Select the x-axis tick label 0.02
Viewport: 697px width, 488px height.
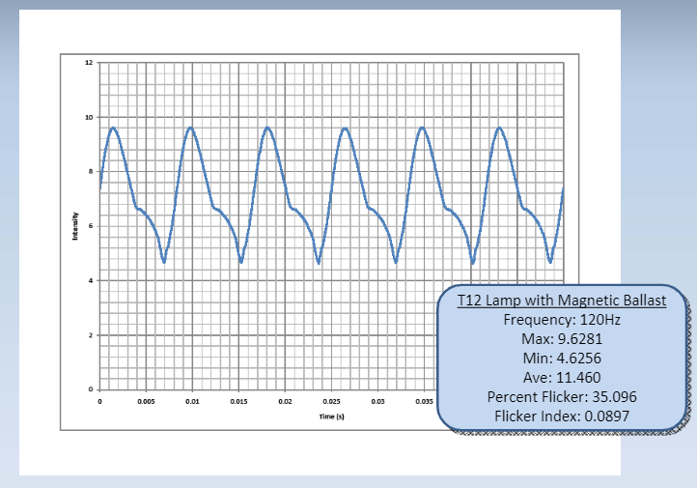click(x=285, y=401)
